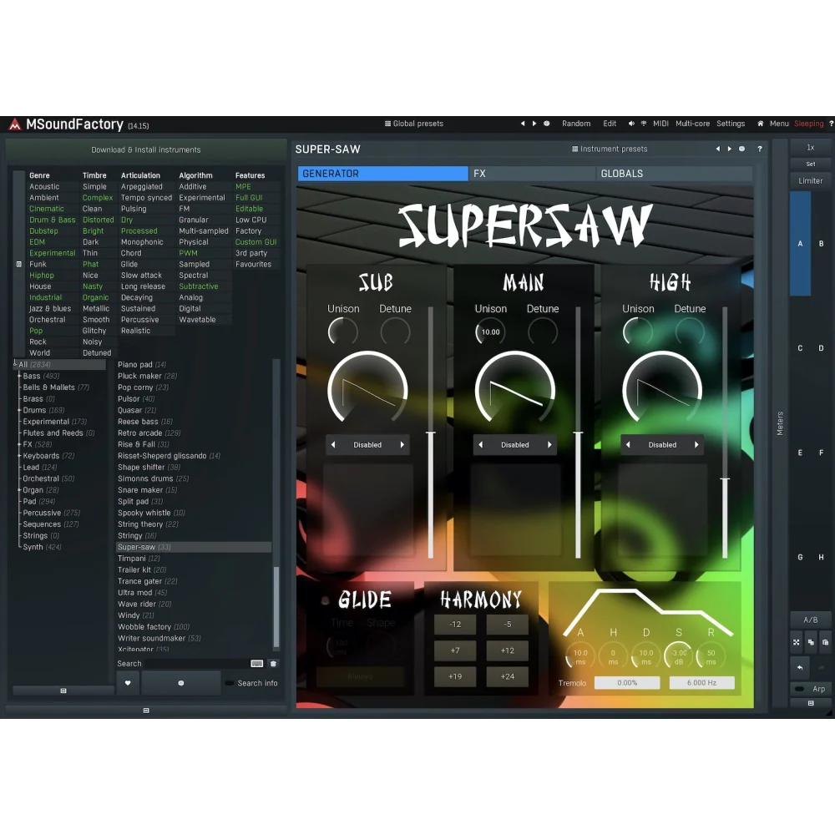Toggle the +24 harmony button

508,676
